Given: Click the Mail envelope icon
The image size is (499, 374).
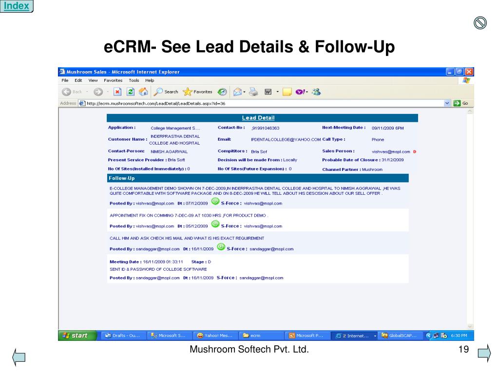Looking at the screenshot, I should pyautogui.click(x=237, y=92).
